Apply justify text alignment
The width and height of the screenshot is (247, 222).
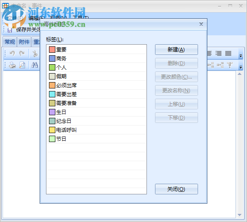pyautogui.click(x=228, y=53)
